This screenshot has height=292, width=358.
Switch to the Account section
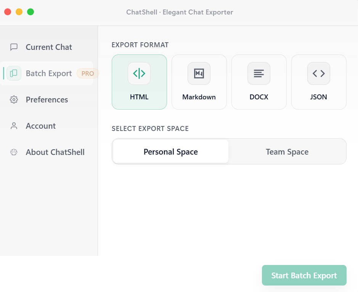click(x=41, y=126)
